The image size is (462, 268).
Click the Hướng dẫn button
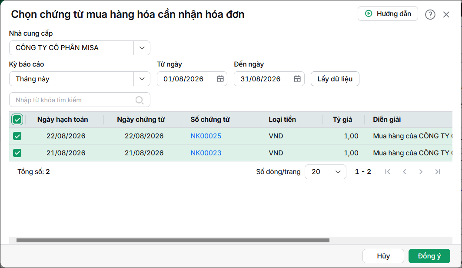coord(388,13)
